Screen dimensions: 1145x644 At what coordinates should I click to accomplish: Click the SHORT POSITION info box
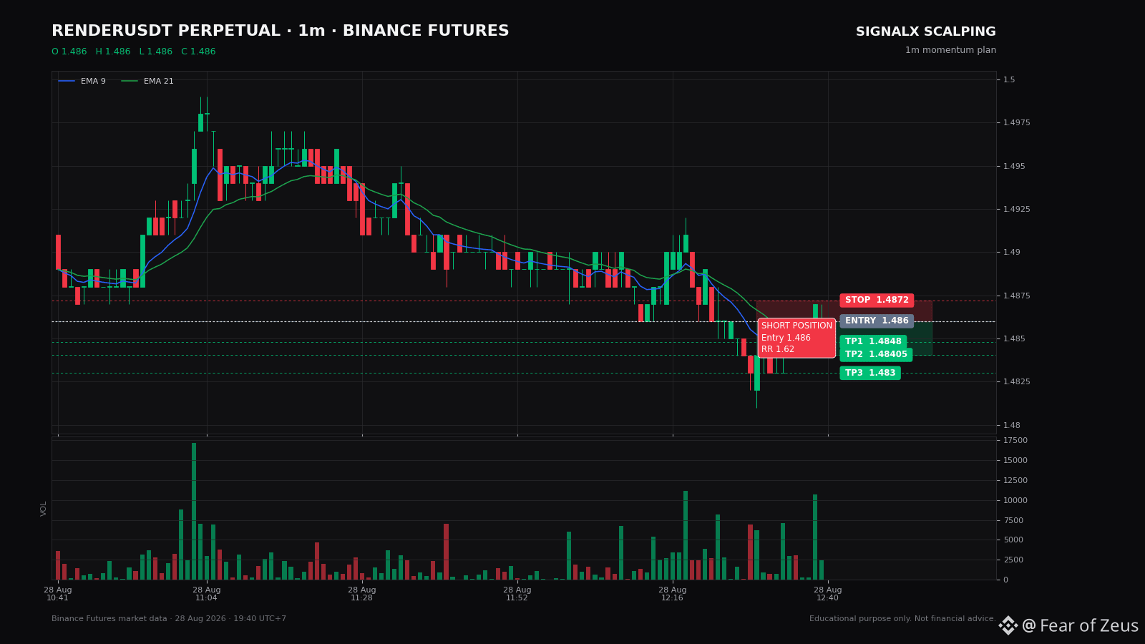(796, 338)
